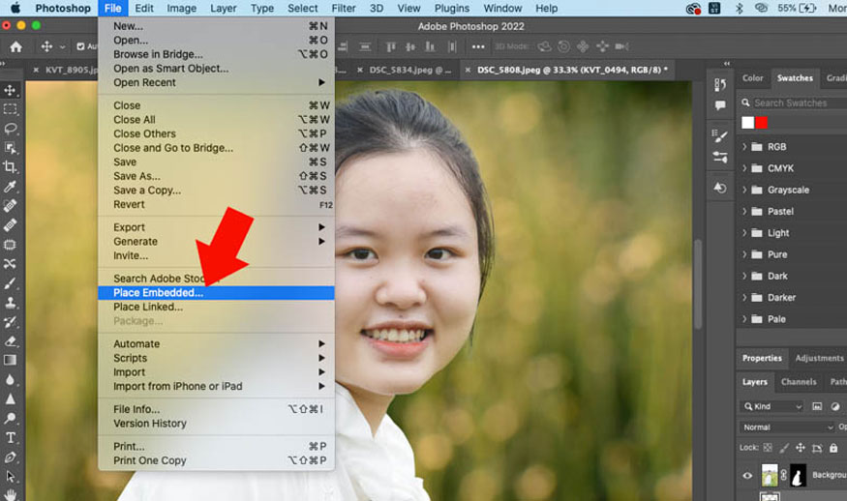
Task: Select the Path Selection tool
Action: pyautogui.click(x=10, y=477)
